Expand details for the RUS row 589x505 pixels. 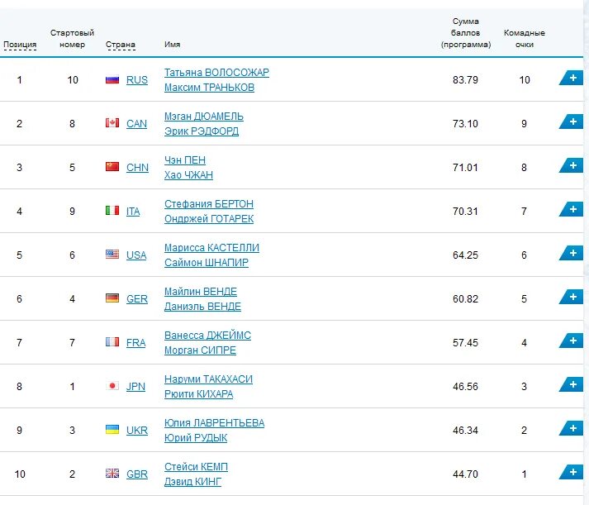(x=571, y=79)
